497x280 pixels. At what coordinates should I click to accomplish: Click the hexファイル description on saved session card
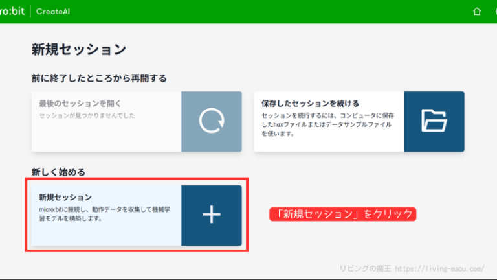pyautogui.click(x=327, y=124)
